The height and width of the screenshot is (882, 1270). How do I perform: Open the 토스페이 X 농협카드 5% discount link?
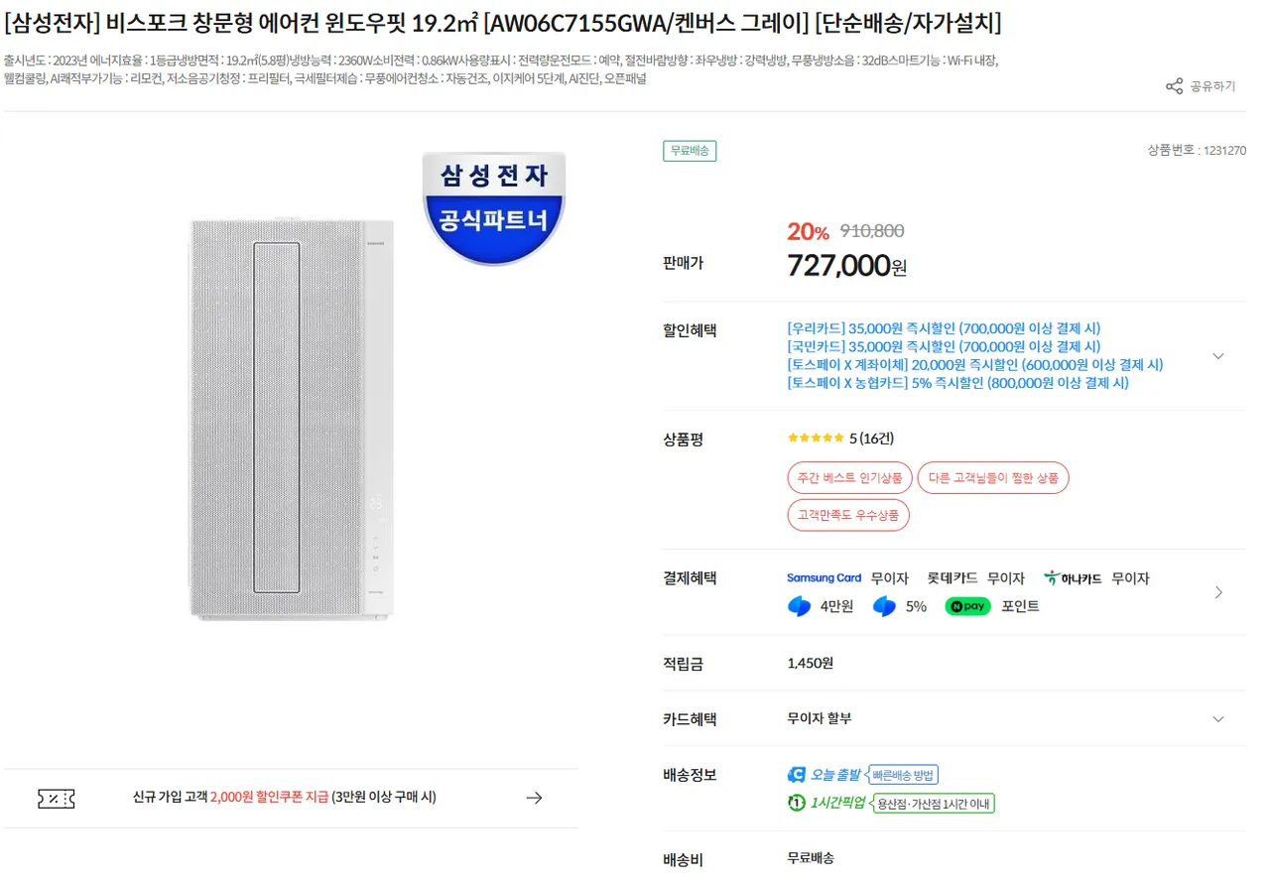pos(957,383)
